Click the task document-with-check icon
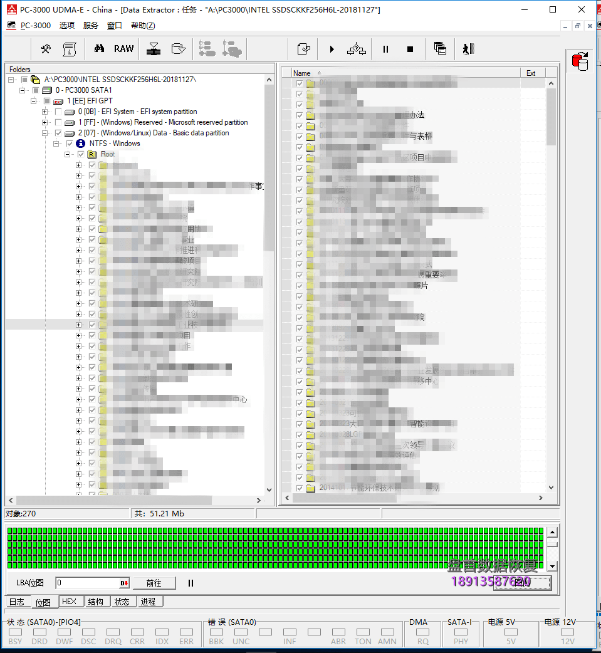601x653 pixels. 303,49
